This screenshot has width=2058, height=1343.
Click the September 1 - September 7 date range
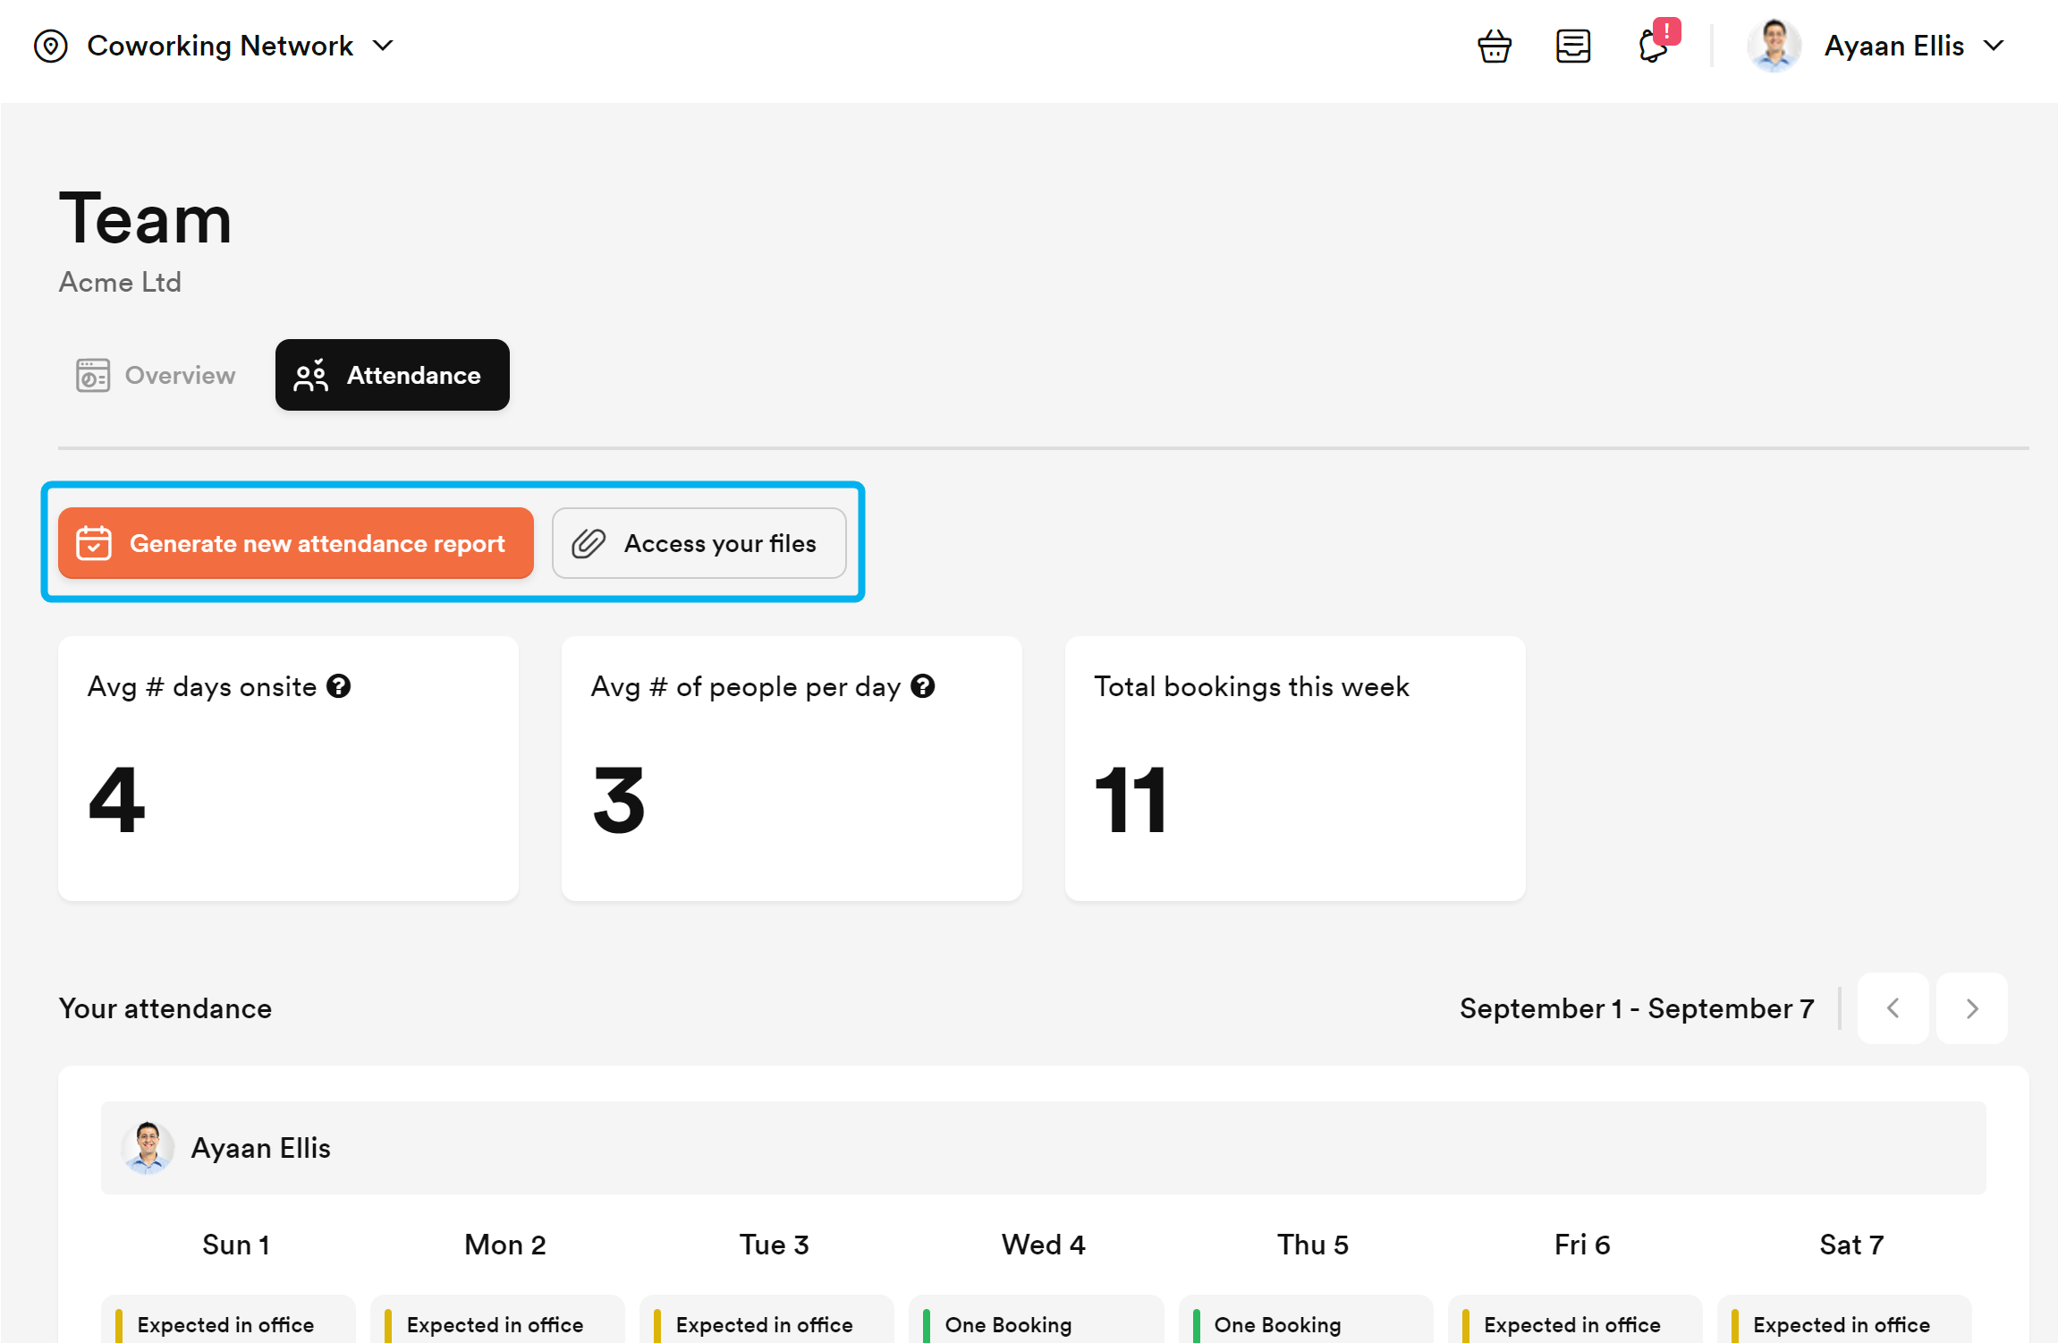[x=1637, y=1008]
